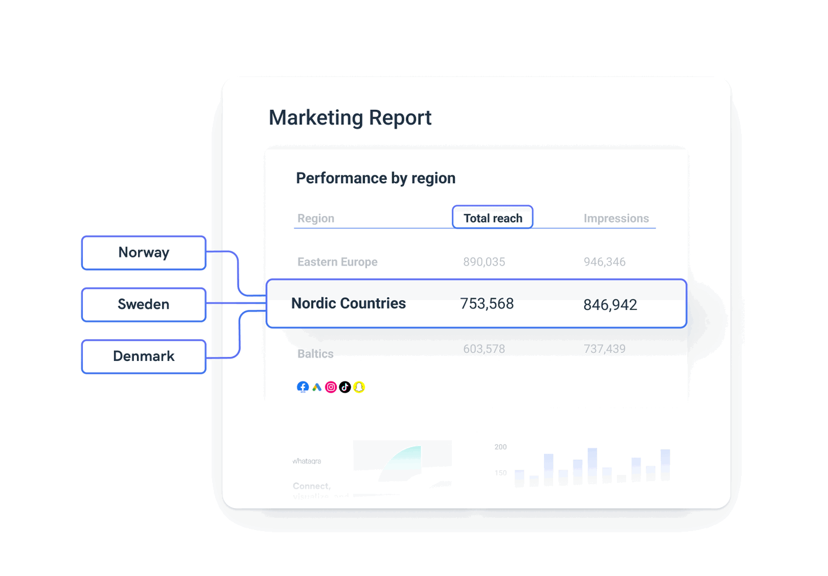Click the Whatagra logo
The height and width of the screenshot is (576, 828).
click(x=306, y=460)
